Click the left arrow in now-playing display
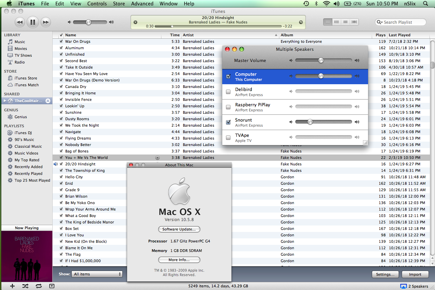 click(x=135, y=22)
